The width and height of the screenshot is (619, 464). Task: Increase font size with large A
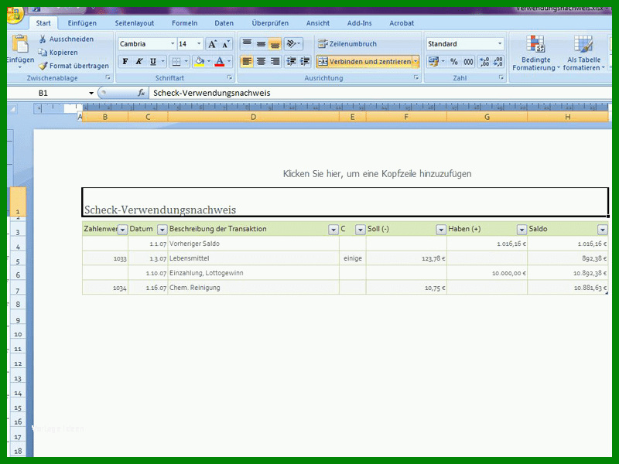click(212, 44)
